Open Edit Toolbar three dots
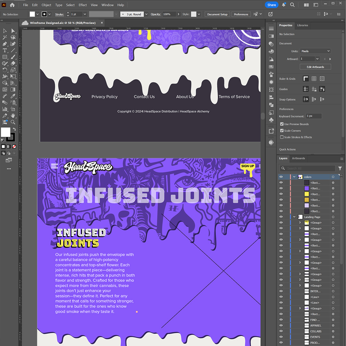 (x=9, y=169)
